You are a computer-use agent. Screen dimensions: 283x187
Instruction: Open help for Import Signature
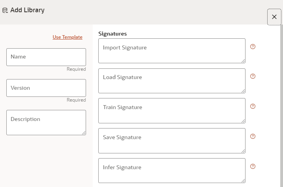[x=253, y=47]
